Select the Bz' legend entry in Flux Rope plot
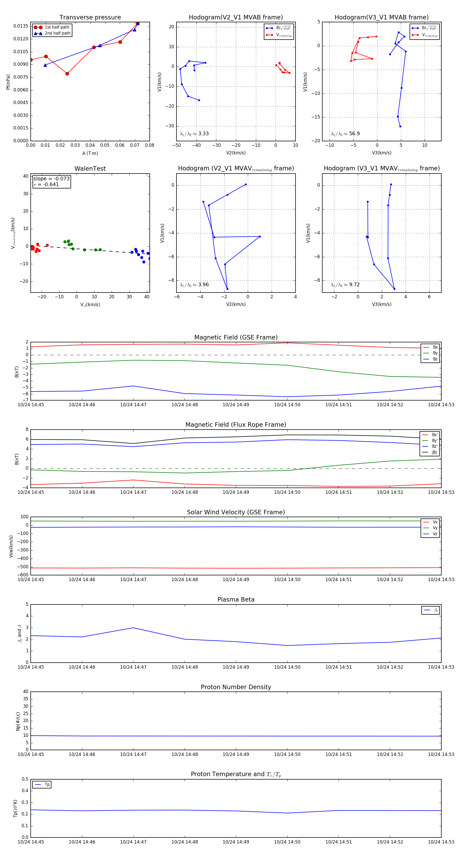This screenshot has width=472, height=865. 430,446
